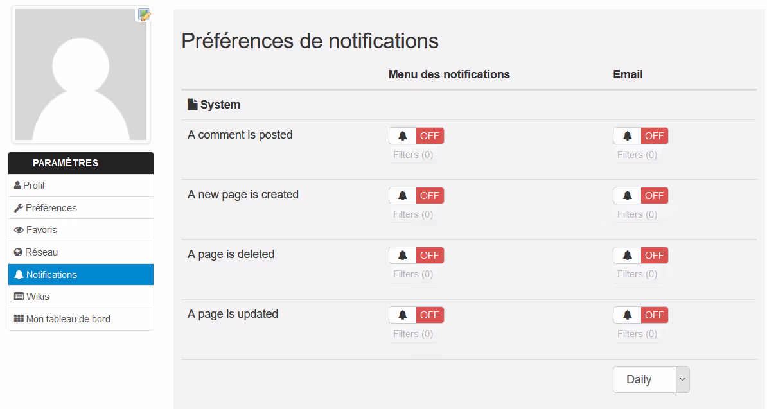Go to Mon tableau de bord
The width and height of the screenshot is (767, 409).
pyautogui.click(x=68, y=319)
